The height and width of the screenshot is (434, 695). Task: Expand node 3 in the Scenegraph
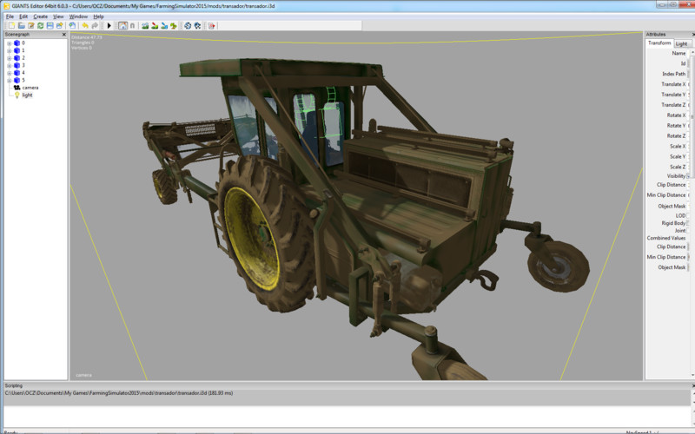tap(8, 65)
